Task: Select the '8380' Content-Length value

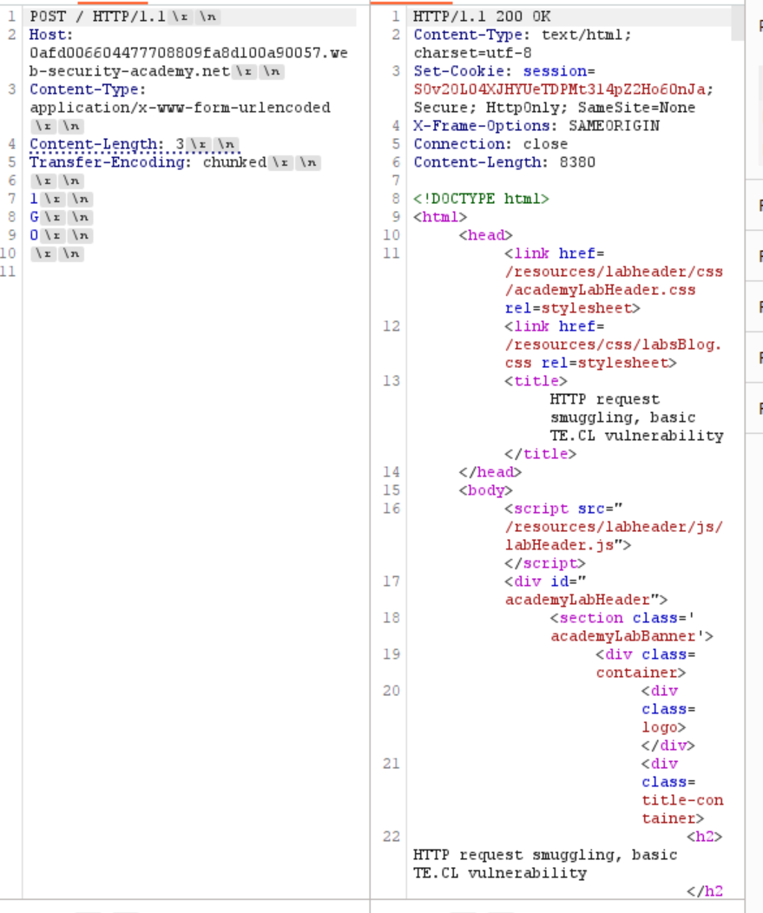Action: coord(577,162)
